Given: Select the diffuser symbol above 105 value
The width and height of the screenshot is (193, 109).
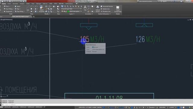Looking at the screenshot, I should click(x=89, y=26).
